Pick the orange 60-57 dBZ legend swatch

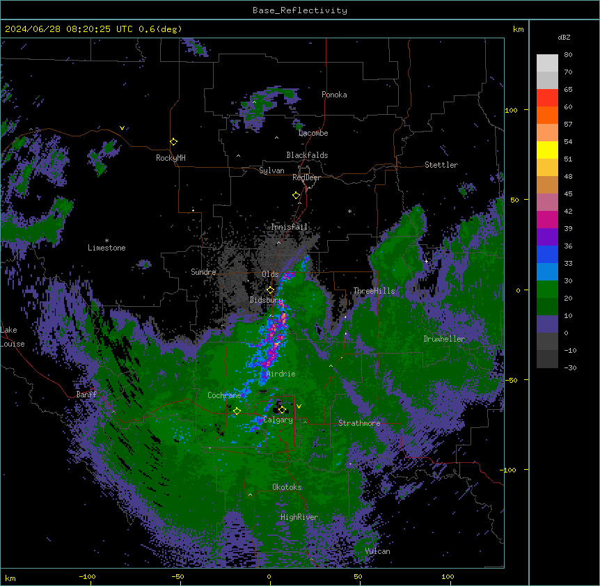click(x=547, y=115)
